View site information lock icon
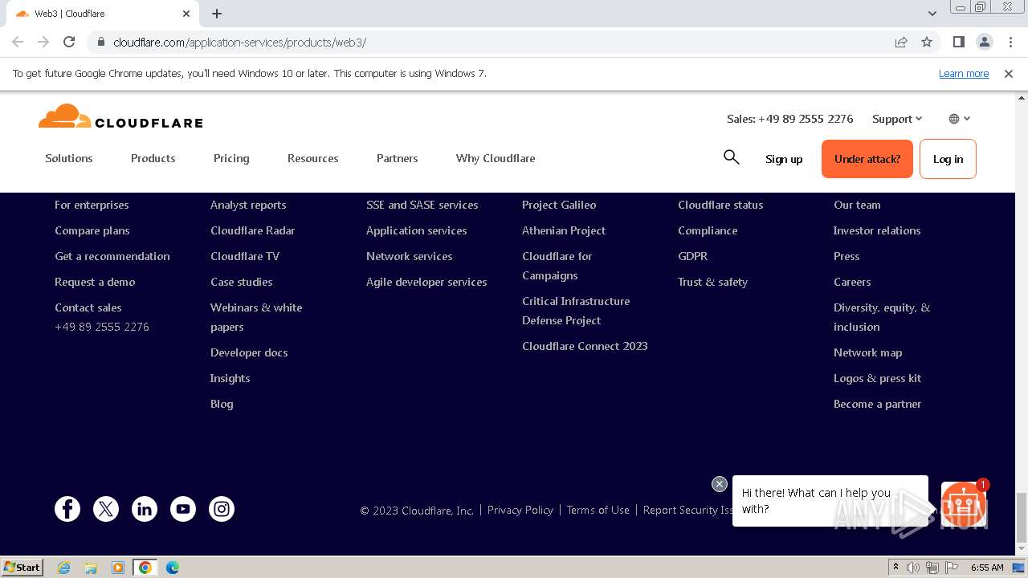The height and width of the screenshot is (578, 1028). 100,42
